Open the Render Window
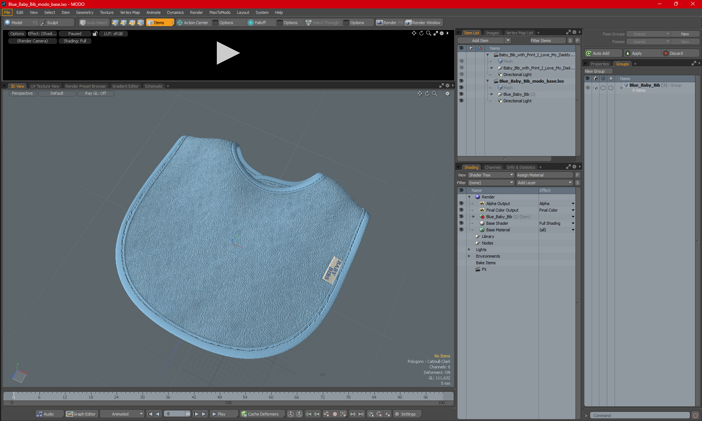The width and height of the screenshot is (702, 421). pyautogui.click(x=423, y=23)
